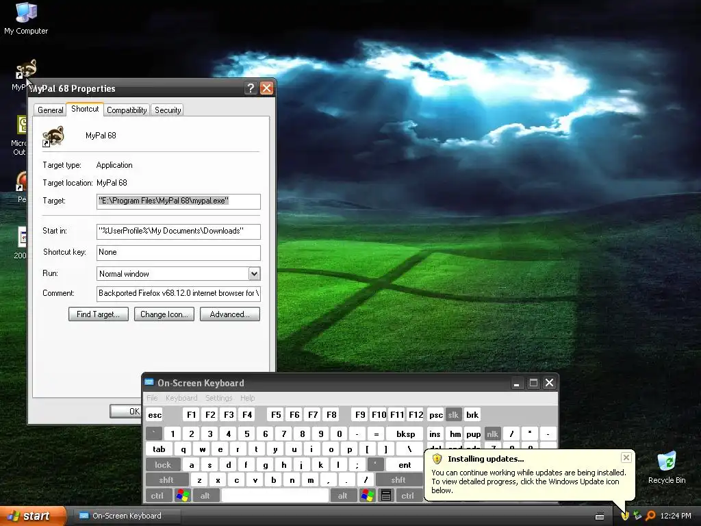
Task: Click the tab key on keyboard
Action: [159, 449]
